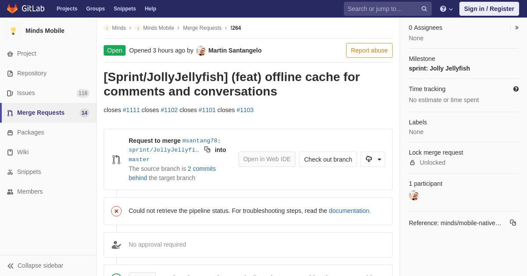527x276 pixels.
Task: Copy the merge request reference icon
Action: [x=513, y=223]
